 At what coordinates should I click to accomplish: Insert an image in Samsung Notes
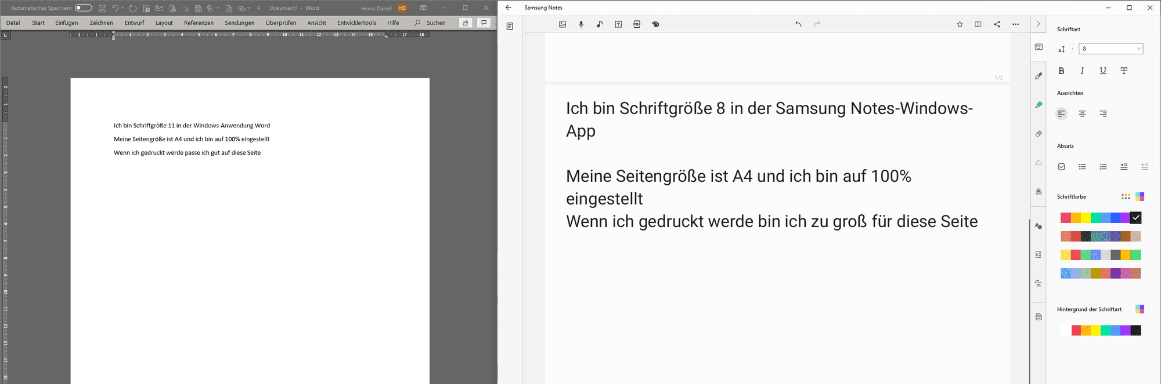coord(563,24)
